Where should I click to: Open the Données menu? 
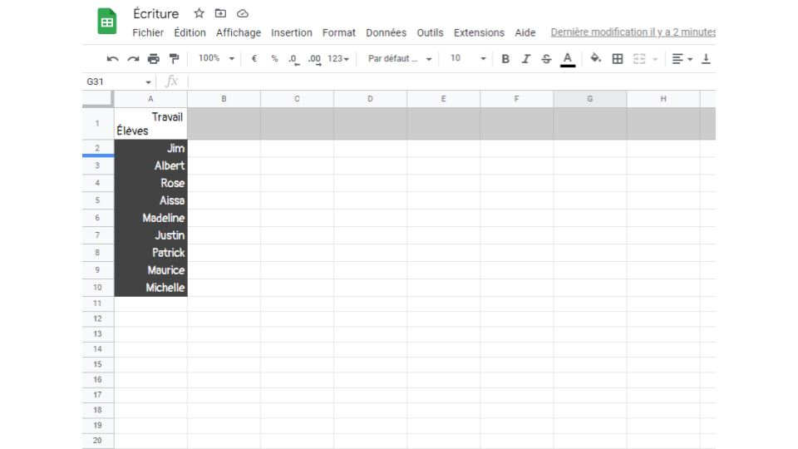386,32
